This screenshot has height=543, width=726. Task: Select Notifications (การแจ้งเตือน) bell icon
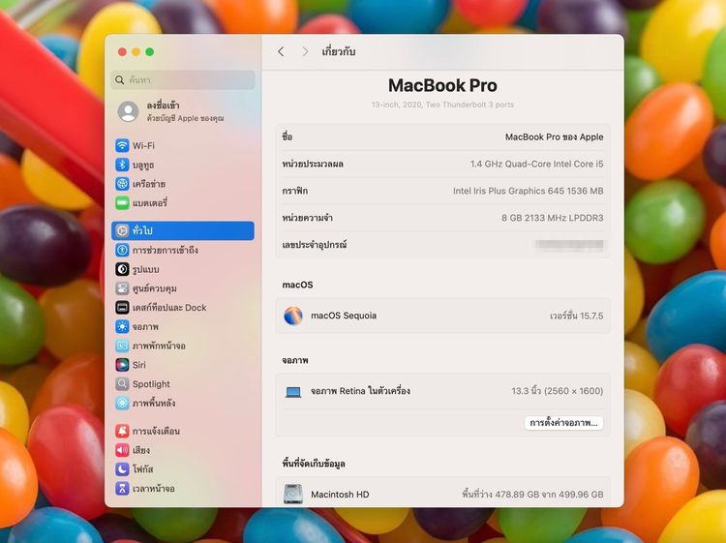coord(122,431)
